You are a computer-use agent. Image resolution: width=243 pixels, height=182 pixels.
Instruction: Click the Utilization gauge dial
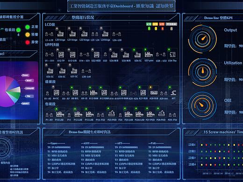pyautogui.click(x=202, y=72)
